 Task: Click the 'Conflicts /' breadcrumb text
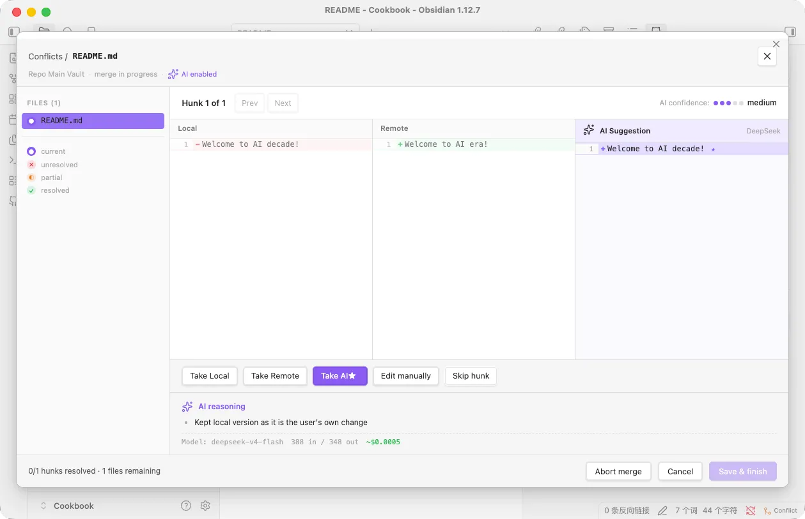click(x=48, y=56)
